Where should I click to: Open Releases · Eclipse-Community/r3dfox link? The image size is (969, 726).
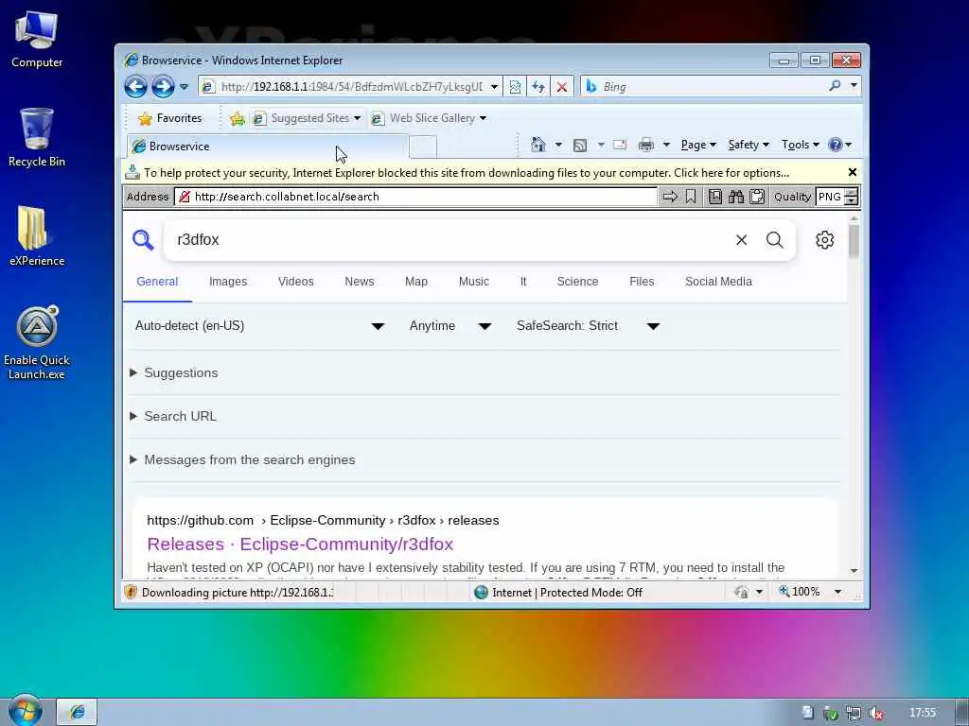tap(300, 544)
